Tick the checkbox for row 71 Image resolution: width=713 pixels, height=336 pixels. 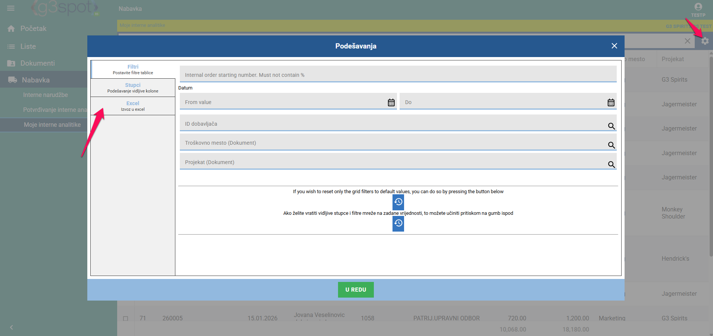126,318
